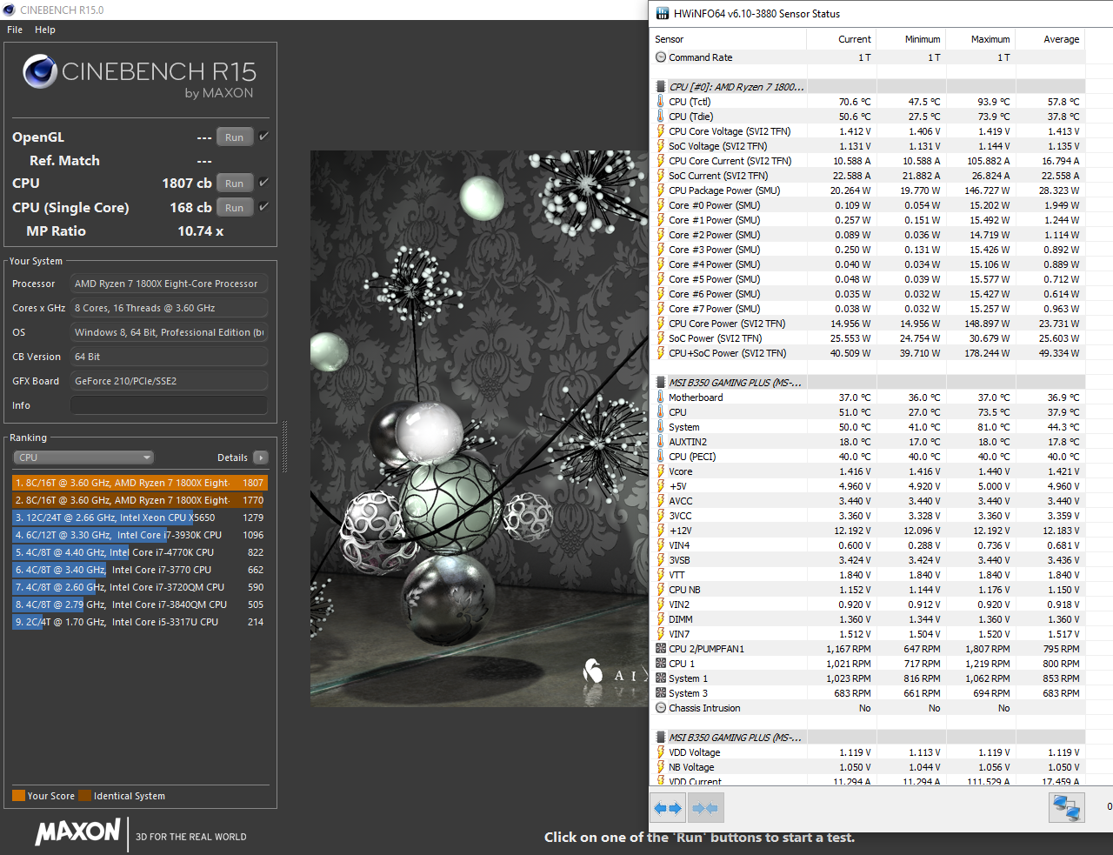Select the Intel Core i7-3930K ranking row
This screenshot has height=855, width=1113.
click(x=140, y=535)
